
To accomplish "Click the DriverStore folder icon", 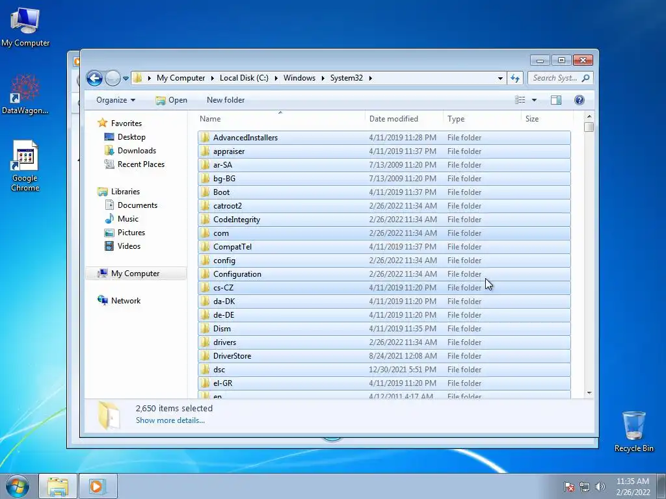I will point(205,356).
